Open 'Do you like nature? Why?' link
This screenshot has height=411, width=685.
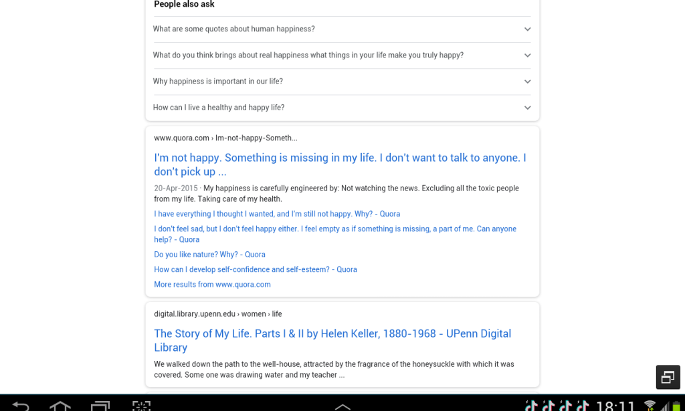point(209,255)
